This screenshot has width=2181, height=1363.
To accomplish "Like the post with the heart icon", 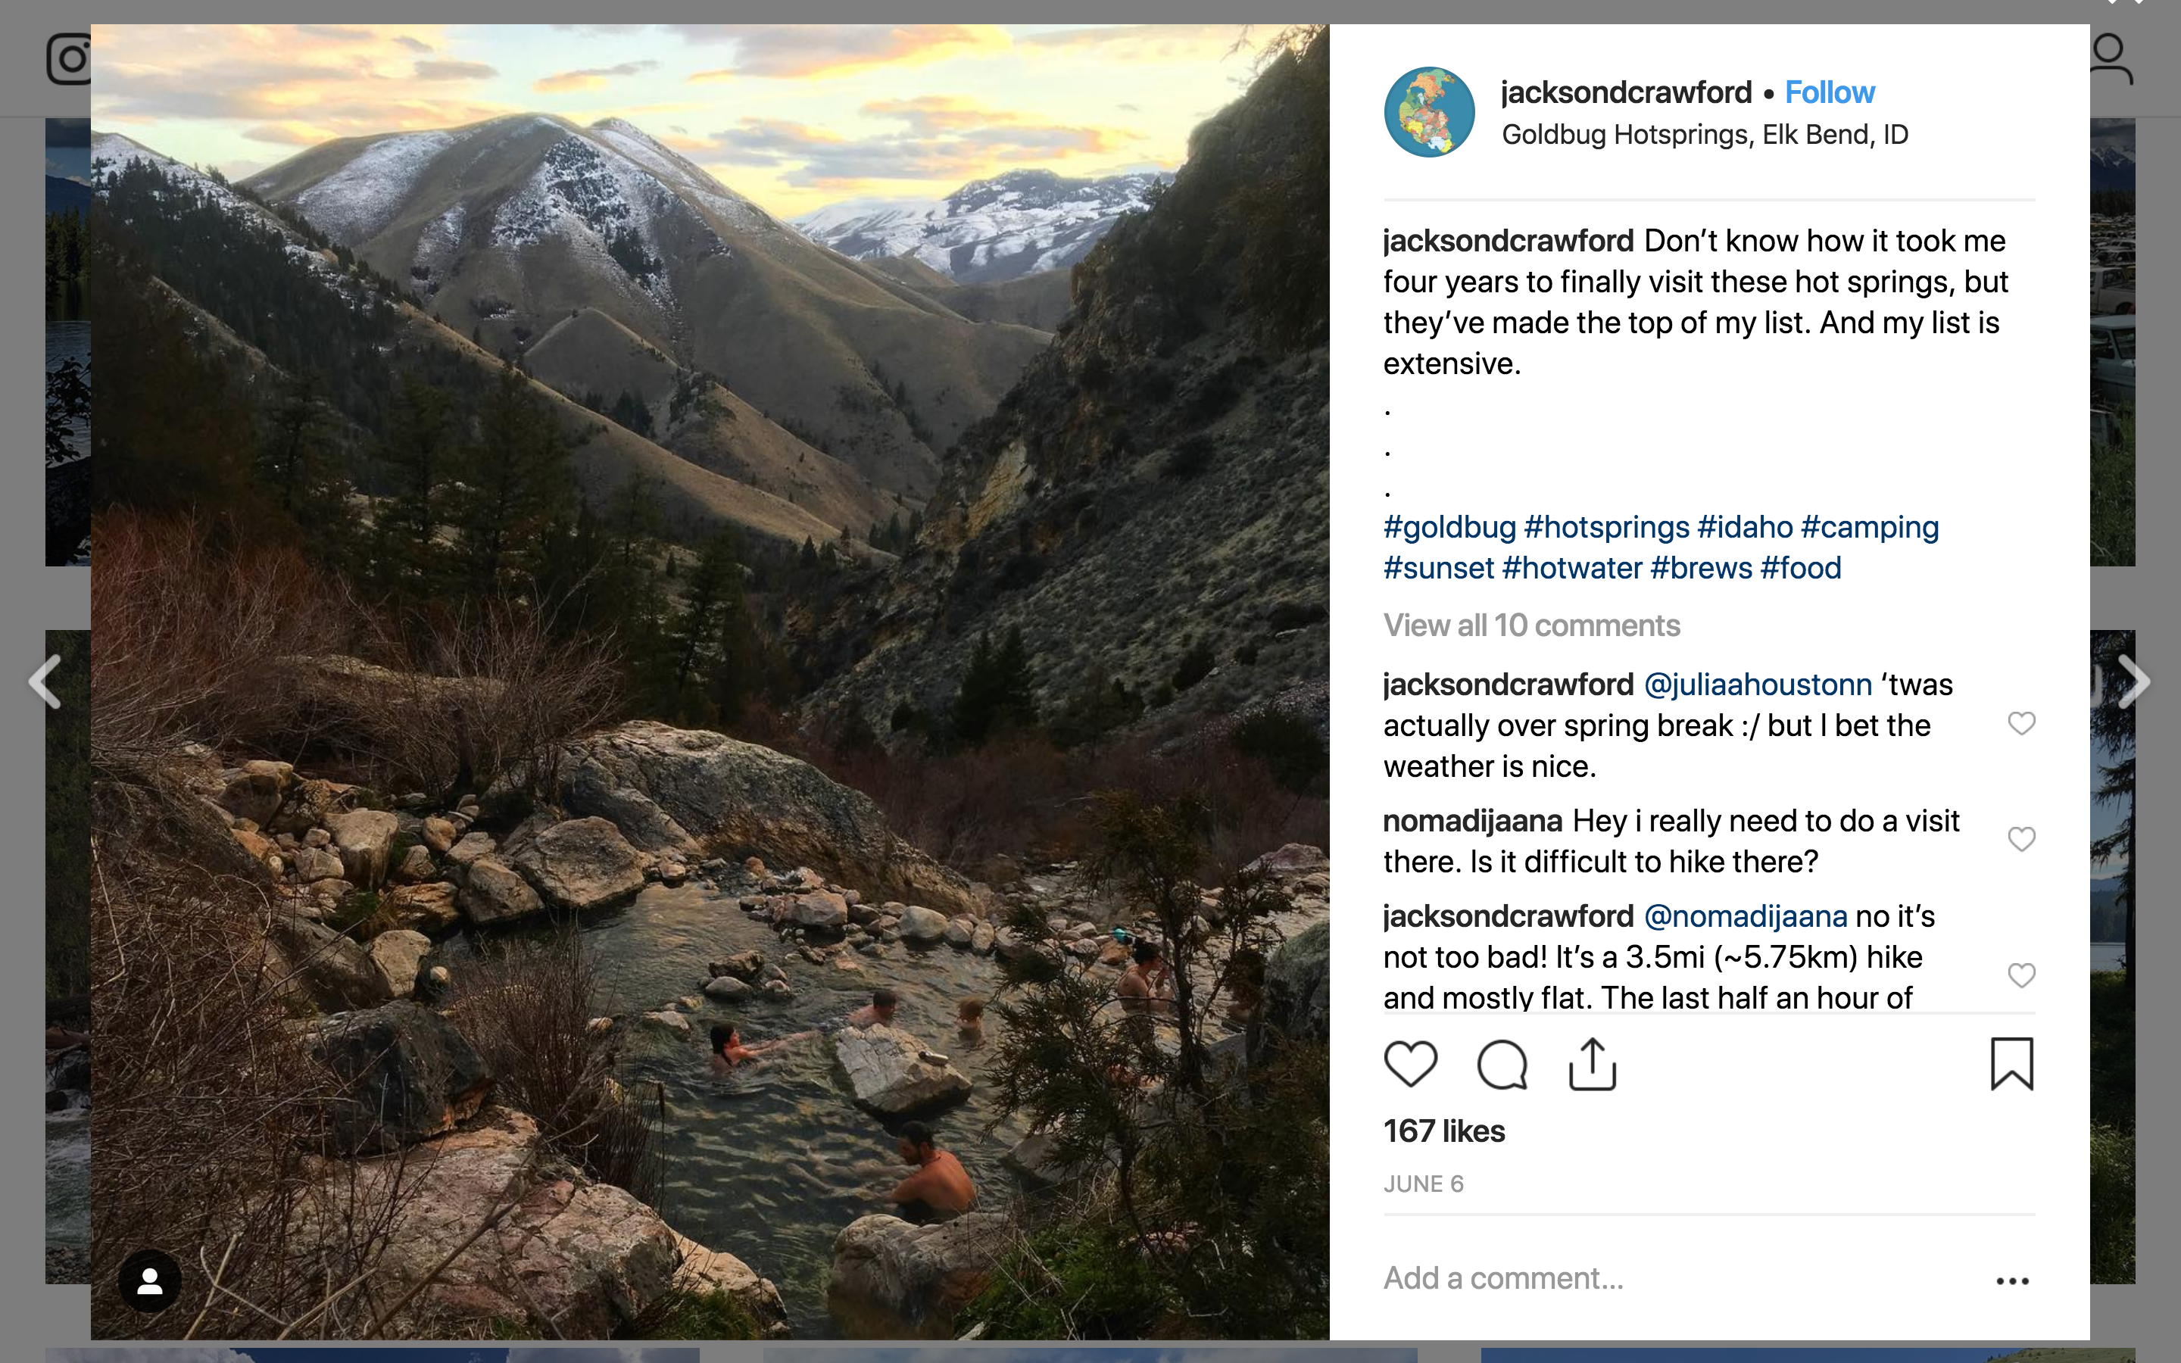I will pos(1410,1064).
